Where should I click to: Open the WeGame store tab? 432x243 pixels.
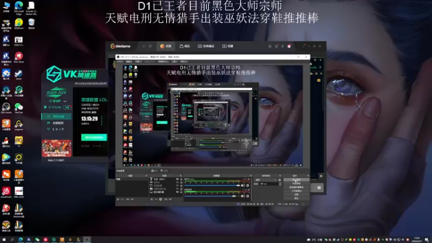(185, 46)
